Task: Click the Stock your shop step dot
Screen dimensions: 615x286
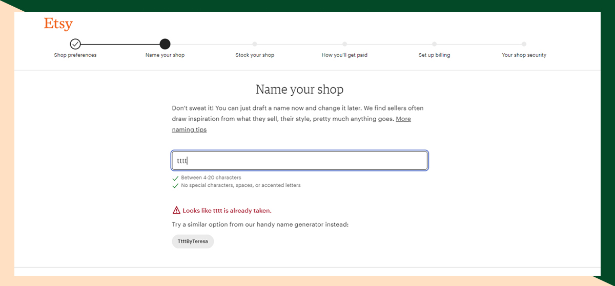Action: tap(255, 44)
